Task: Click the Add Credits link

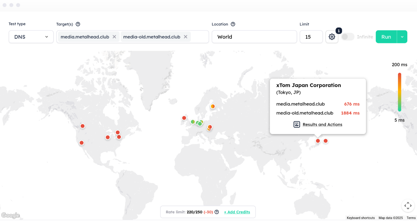Action: [237, 212]
